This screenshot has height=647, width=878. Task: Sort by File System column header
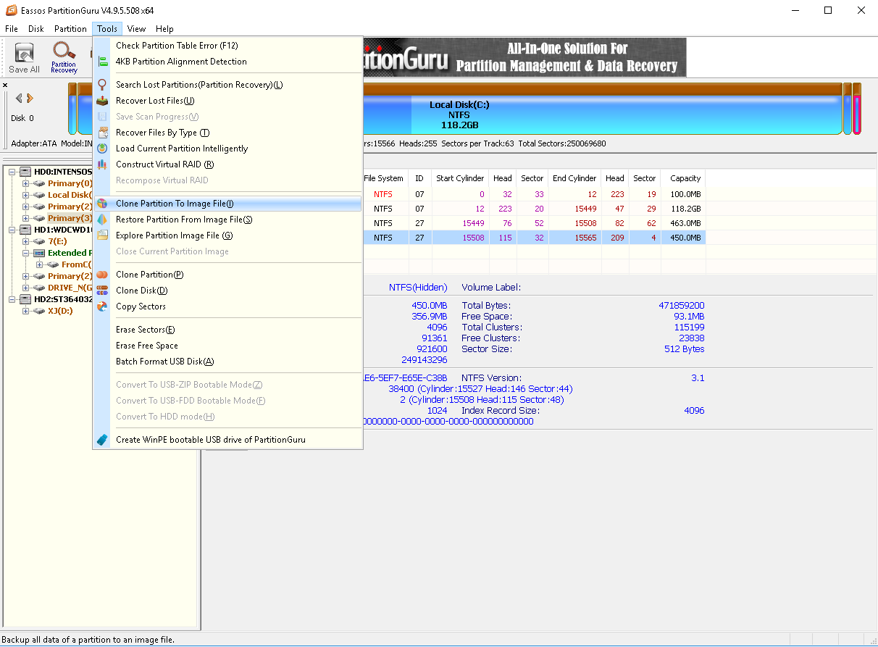pos(384,178)
